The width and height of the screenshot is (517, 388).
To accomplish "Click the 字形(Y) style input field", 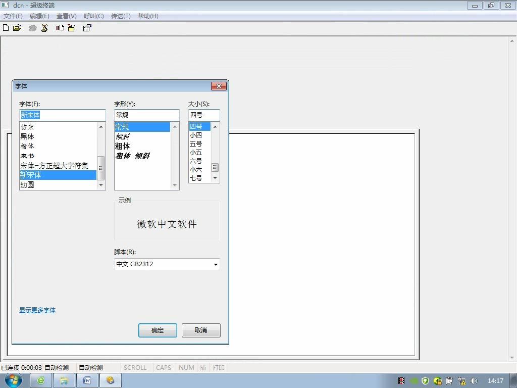I will click(x=147, y=115).
